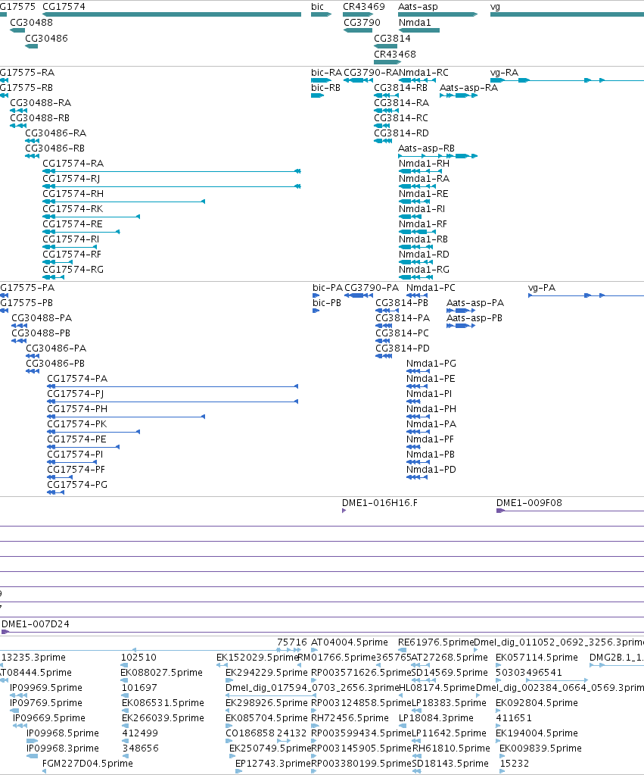Click the CG17574-PA protein line

pos(173,386)
